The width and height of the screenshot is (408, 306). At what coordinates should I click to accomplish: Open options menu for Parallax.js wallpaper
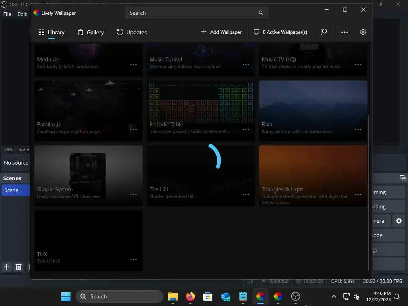[133, 129]
